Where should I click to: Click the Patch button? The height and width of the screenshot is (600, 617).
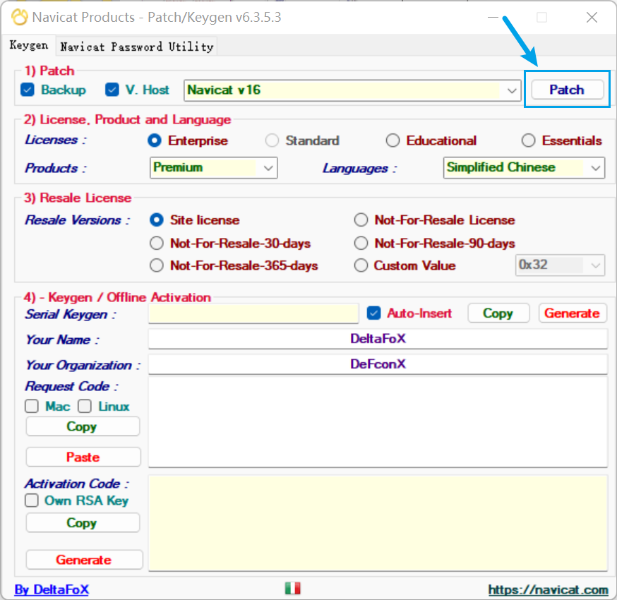[x=567, y=90]
